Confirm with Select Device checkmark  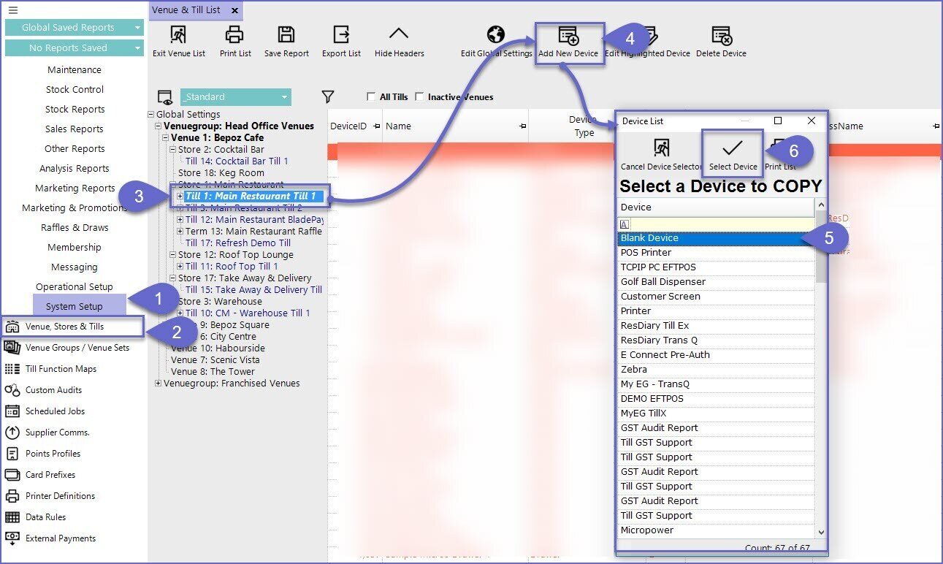point(733,150)
